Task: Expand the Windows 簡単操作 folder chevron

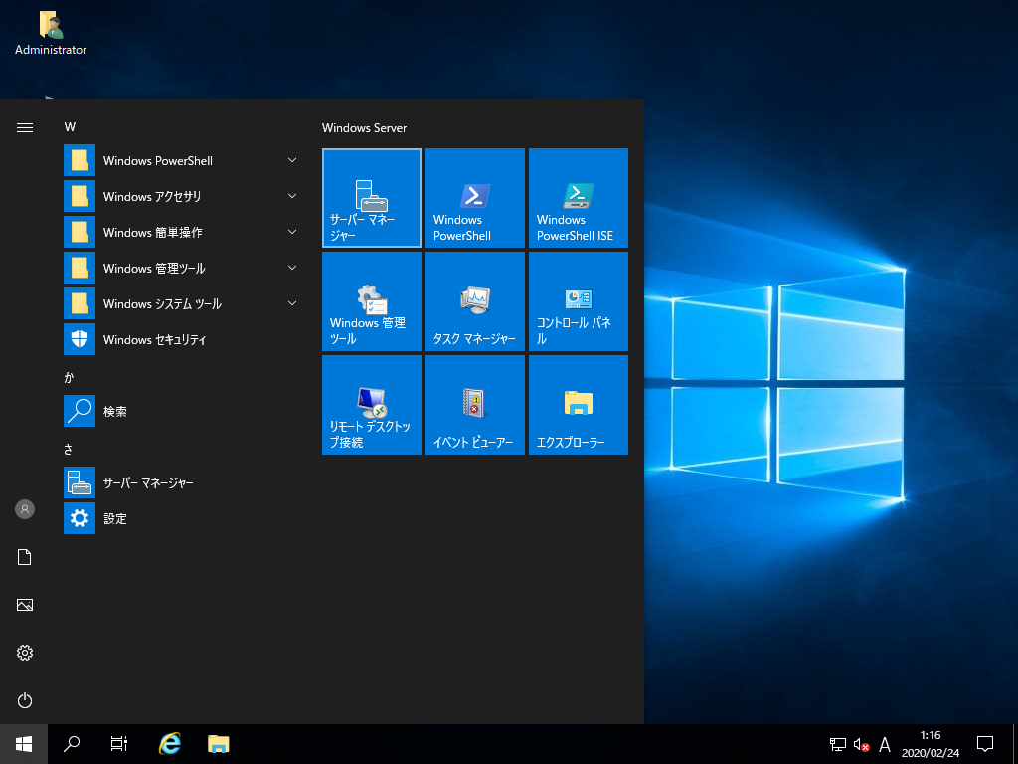Action: pos(292,232)
